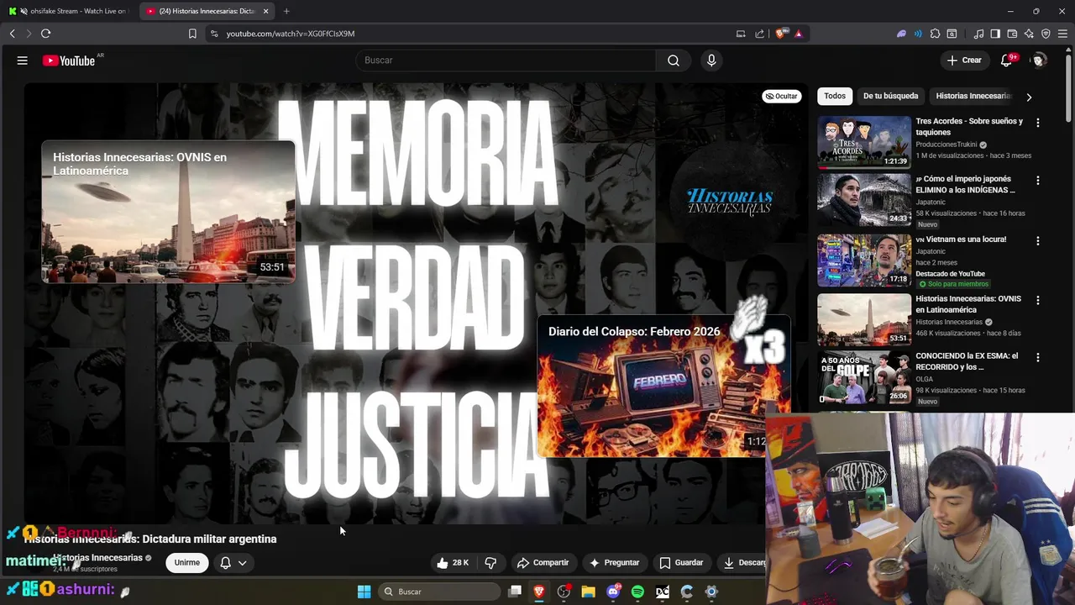Bookmark this page icon
Viewport: 1075px width, 605px height.
point(192,34)
